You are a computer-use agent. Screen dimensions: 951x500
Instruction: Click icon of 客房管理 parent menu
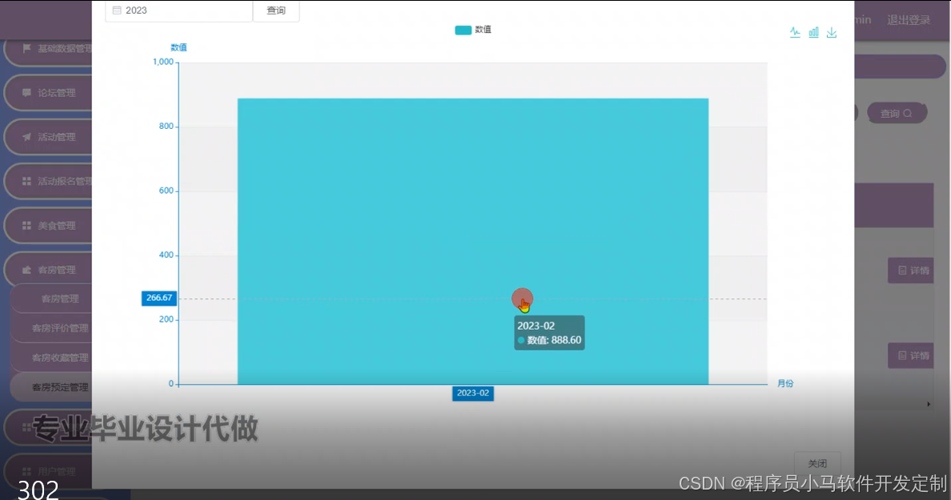[x=26, y=270]
